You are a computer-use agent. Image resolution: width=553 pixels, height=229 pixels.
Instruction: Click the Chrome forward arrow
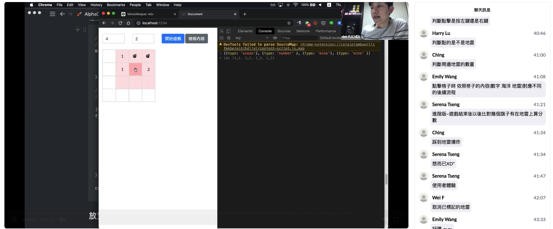tap(112, 23)
